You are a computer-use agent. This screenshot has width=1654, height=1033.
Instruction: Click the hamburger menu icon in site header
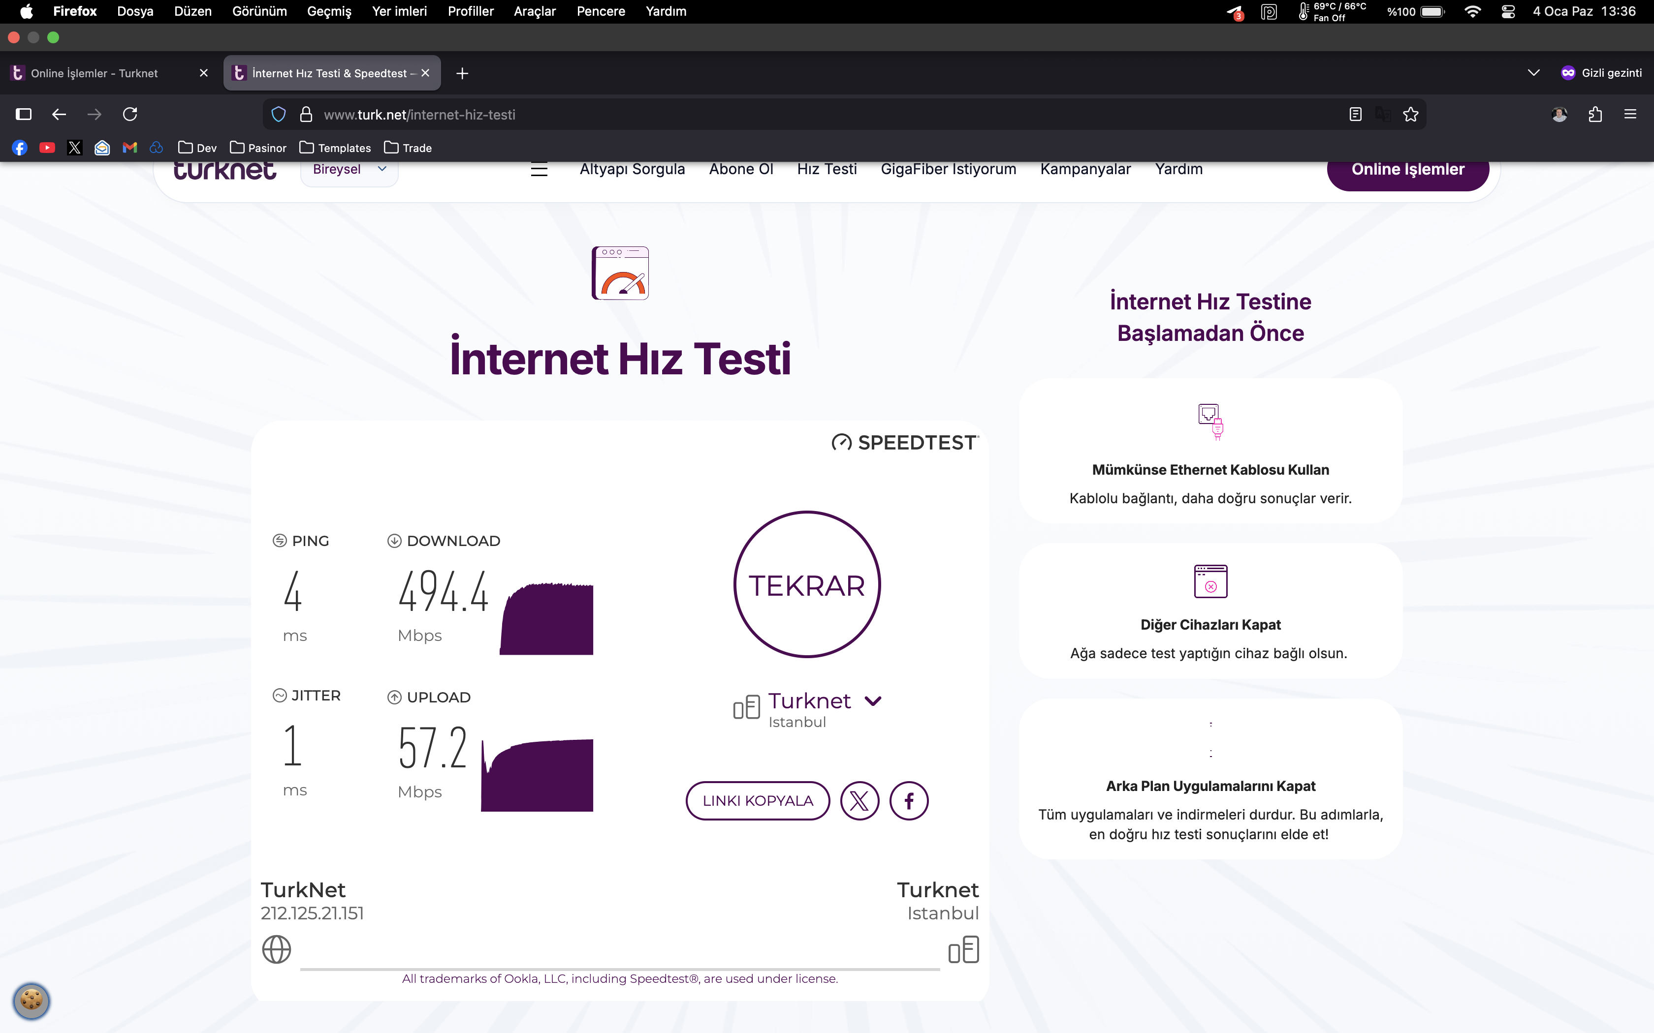click(539, 169)
